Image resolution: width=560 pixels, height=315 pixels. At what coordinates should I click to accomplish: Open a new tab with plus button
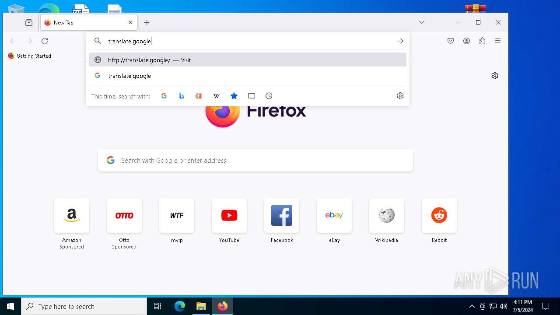147,22
